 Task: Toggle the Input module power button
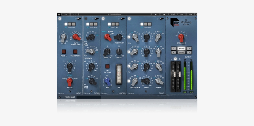[x=60, y=19]
